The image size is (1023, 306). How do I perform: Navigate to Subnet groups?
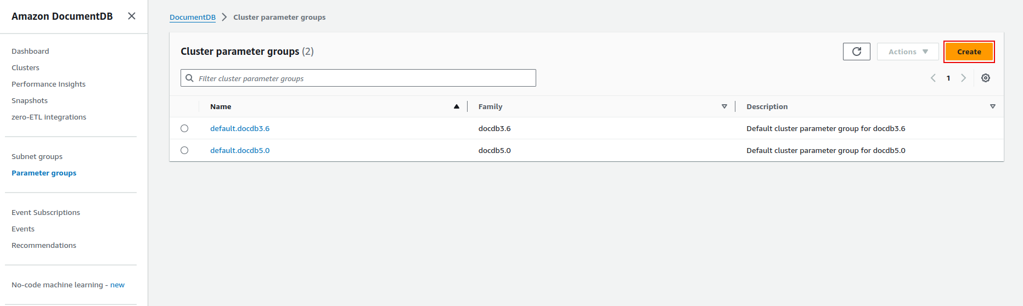pos(37,156)
